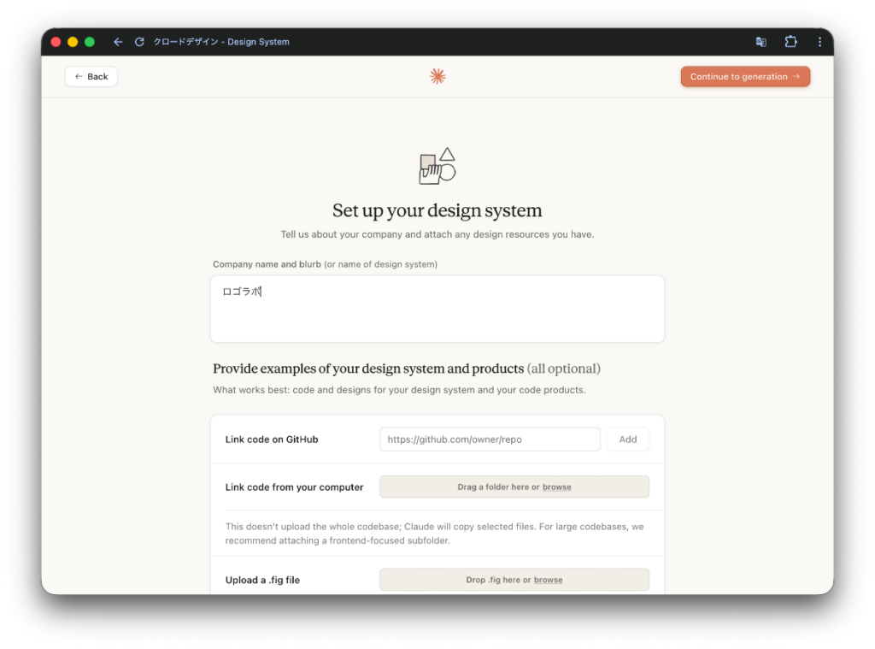Screen dimensions: 875x649
Task: Click the 'What works best' description text
Action: click(399, 390)
